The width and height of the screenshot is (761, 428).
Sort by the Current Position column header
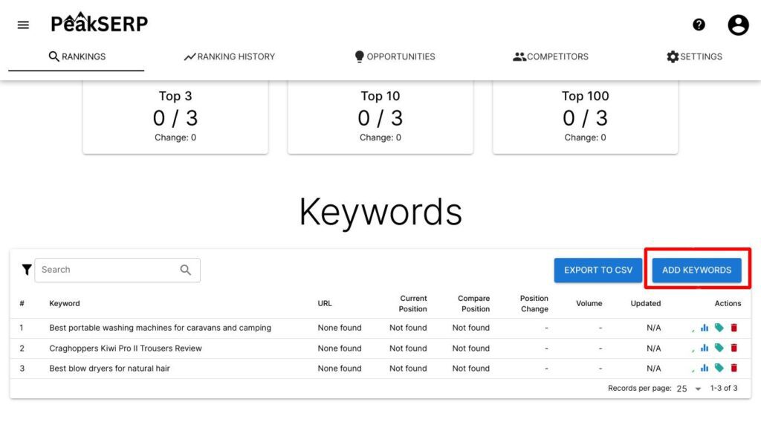coord(412,304)
